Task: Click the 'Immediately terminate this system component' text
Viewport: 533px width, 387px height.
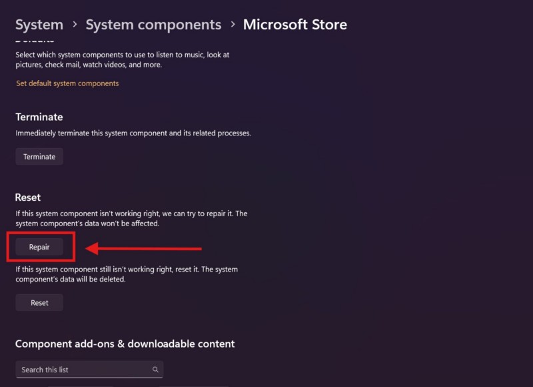Action: click(133, 133)
